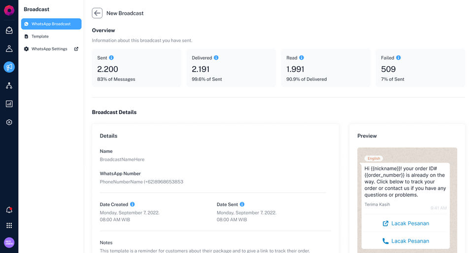Click the info icon next to Read
The image size is (473, 253).
(x=302, y=58)
